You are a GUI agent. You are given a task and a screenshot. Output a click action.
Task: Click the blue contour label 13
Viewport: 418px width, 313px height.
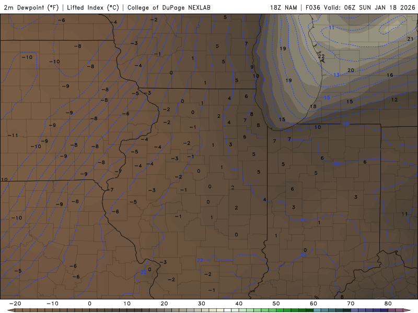(x=336, y=75)
